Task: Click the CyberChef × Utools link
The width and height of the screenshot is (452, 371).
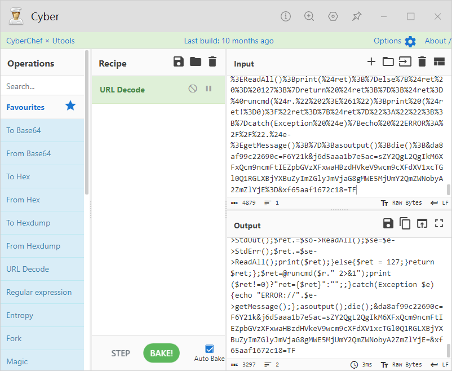Action: click(41, 41)
